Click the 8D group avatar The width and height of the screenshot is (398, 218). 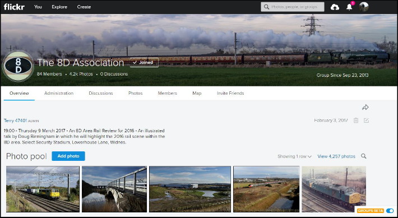click(x=18, y=66)
